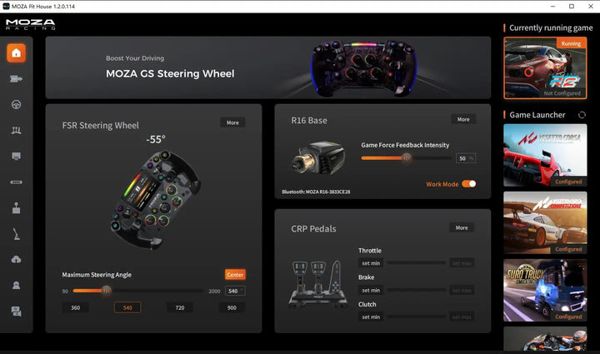Click the MOZA Racing logo
The image size is (600, 354).
31,24
